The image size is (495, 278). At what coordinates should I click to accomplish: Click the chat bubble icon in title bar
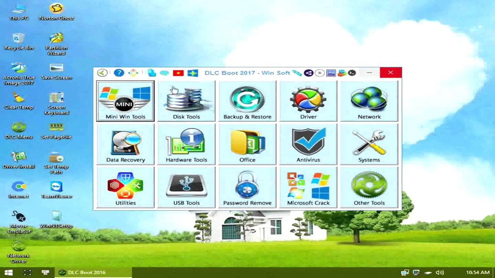[x=164, y=73]
